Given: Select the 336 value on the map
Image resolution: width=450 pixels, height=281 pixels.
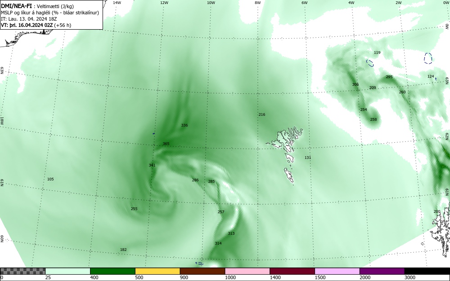Looking at the screenshot, I should tap(184, 125).
